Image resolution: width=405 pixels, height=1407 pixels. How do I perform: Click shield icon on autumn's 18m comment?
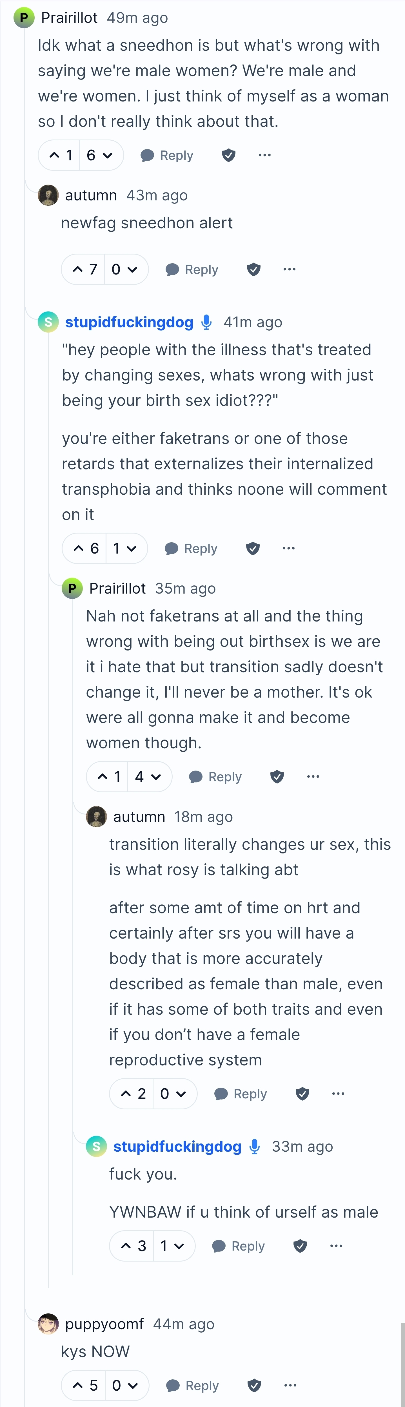coord(302,1094)
